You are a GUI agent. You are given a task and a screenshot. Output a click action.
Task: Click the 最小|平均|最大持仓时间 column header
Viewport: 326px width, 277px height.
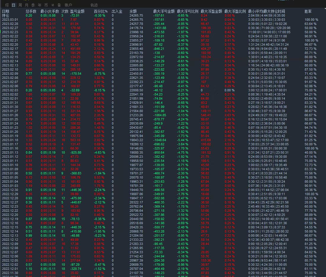[x=267, y=12]
